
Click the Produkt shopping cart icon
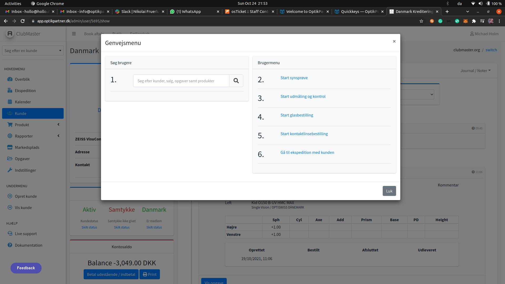coord(10,125)
